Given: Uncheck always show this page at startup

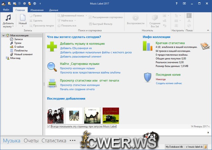Looking at the screenshot, I should coord(49,126).
